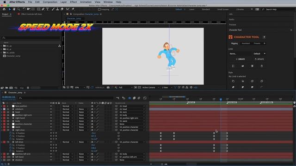296x166 pixels.
Task: Switch to the Assistant tab
Action: (x=246, y=43)
